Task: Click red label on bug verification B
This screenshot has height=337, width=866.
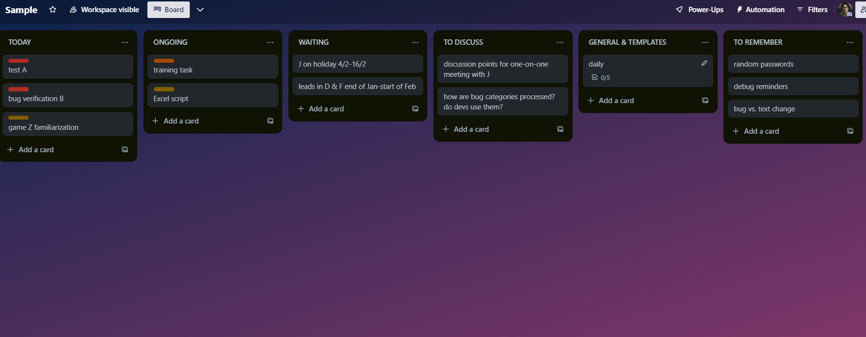Action: 18,89
